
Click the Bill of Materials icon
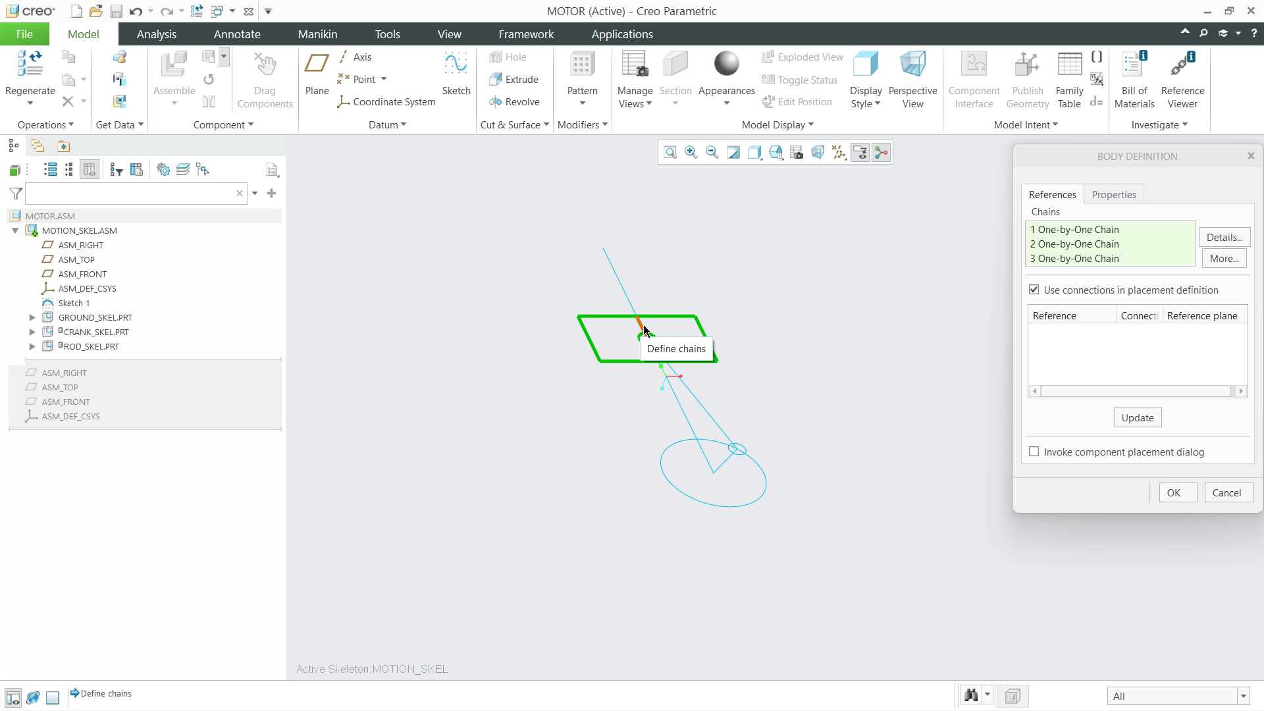coord(1134,78)
